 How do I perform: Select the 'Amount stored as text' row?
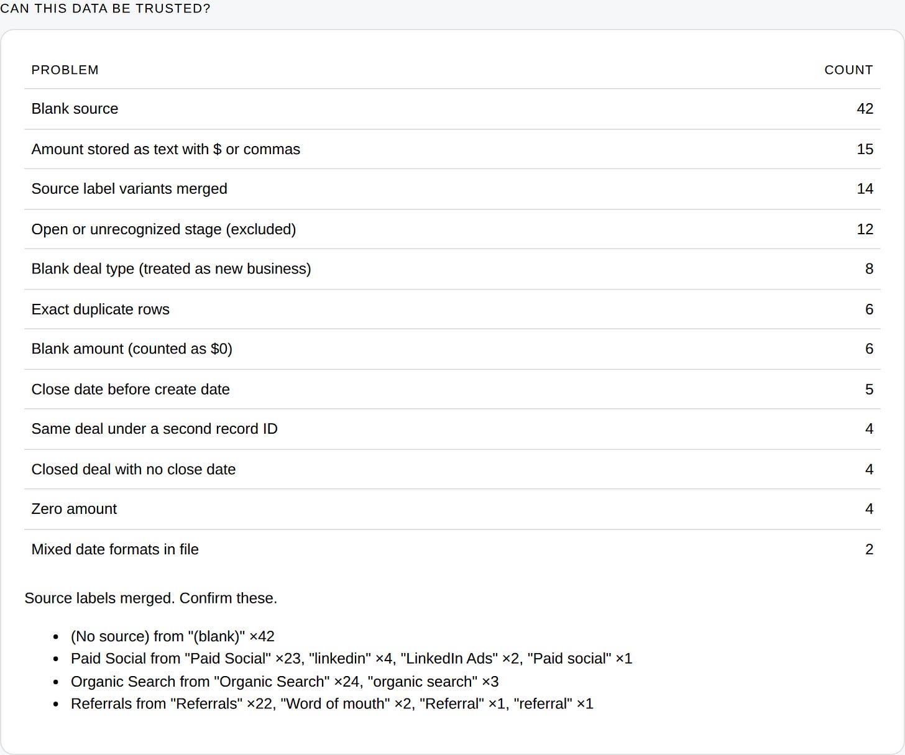pyautogui.click(x=452, y=149)
